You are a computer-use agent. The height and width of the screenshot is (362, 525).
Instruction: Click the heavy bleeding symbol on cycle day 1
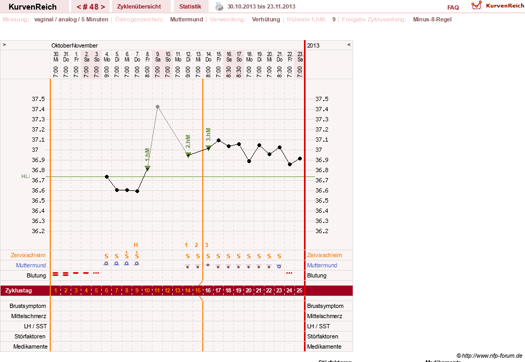(56, 274)
